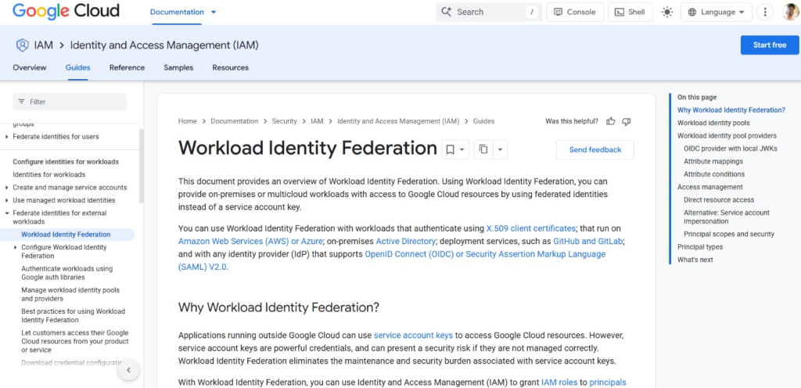Open the Language dropdown

click(717, 12)
